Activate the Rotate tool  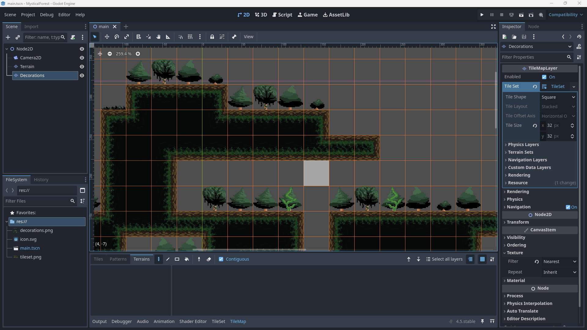116,37
